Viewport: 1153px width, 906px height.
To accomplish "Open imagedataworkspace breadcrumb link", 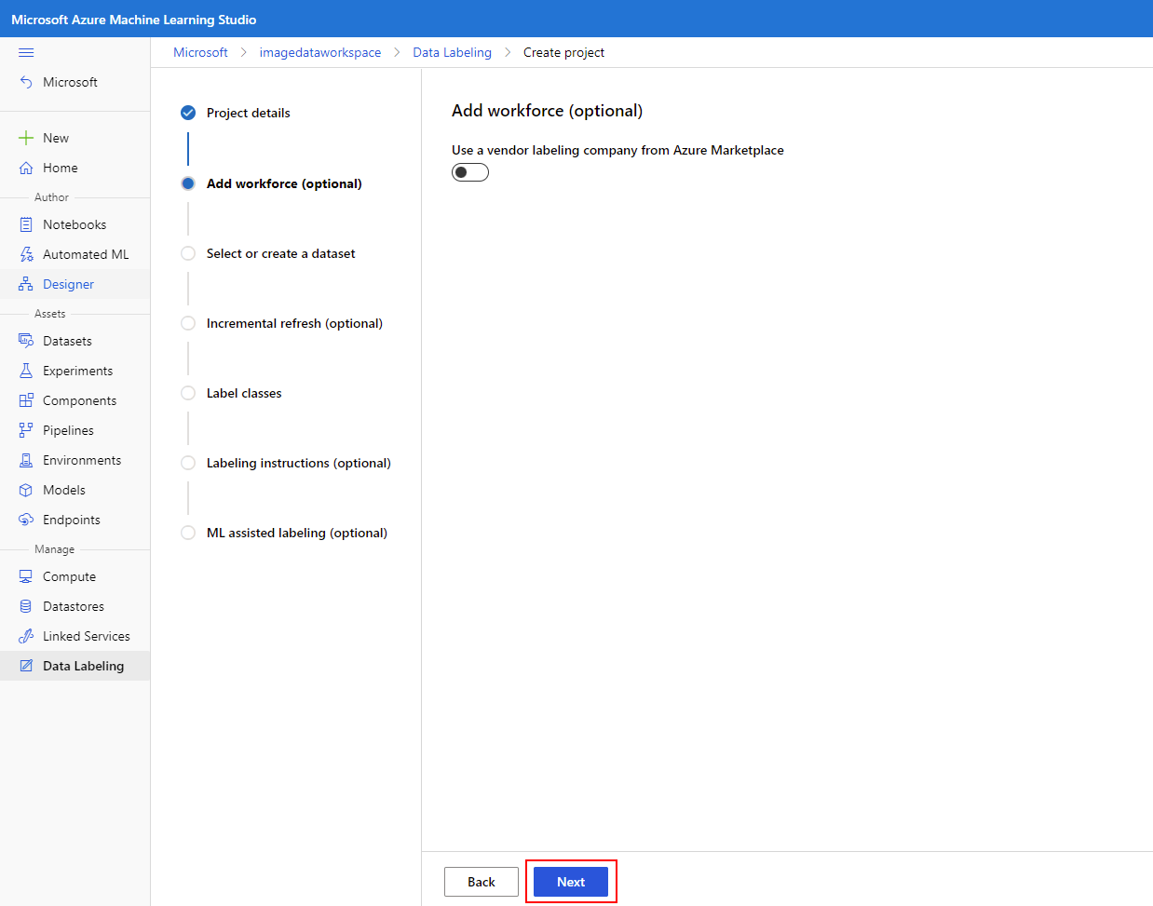I will click(x=320, y=52).
